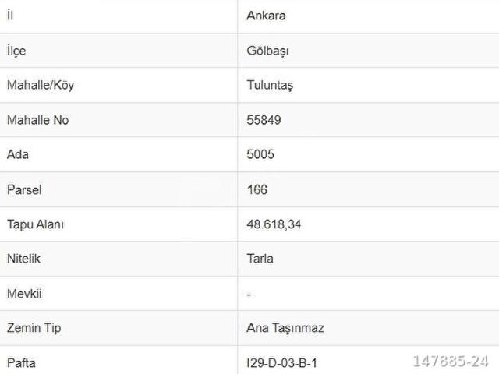Image resolution: width=499 pixels, height=374 pixels.
Task: Select the İlçe row label
Action: [16, 51]
